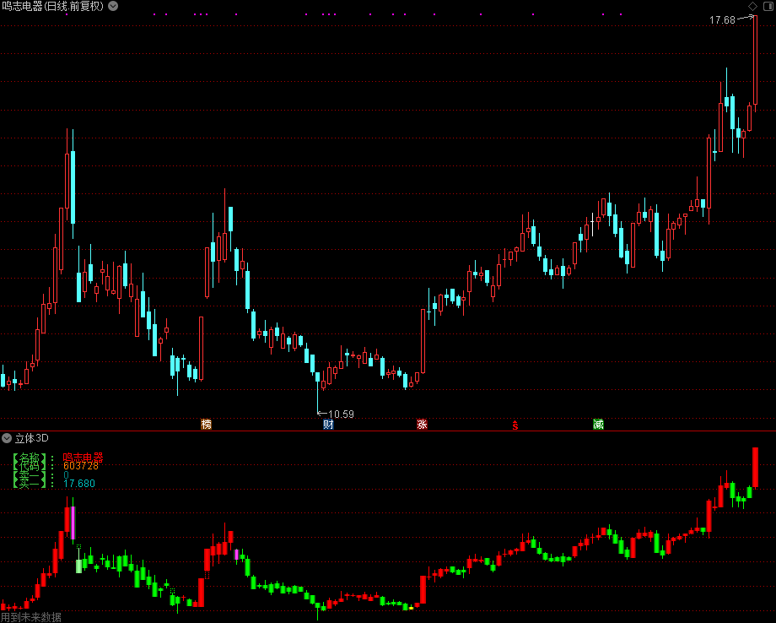Open the 财 financial report marker
The width and height of the screenshot is (776, 623).
328,424
